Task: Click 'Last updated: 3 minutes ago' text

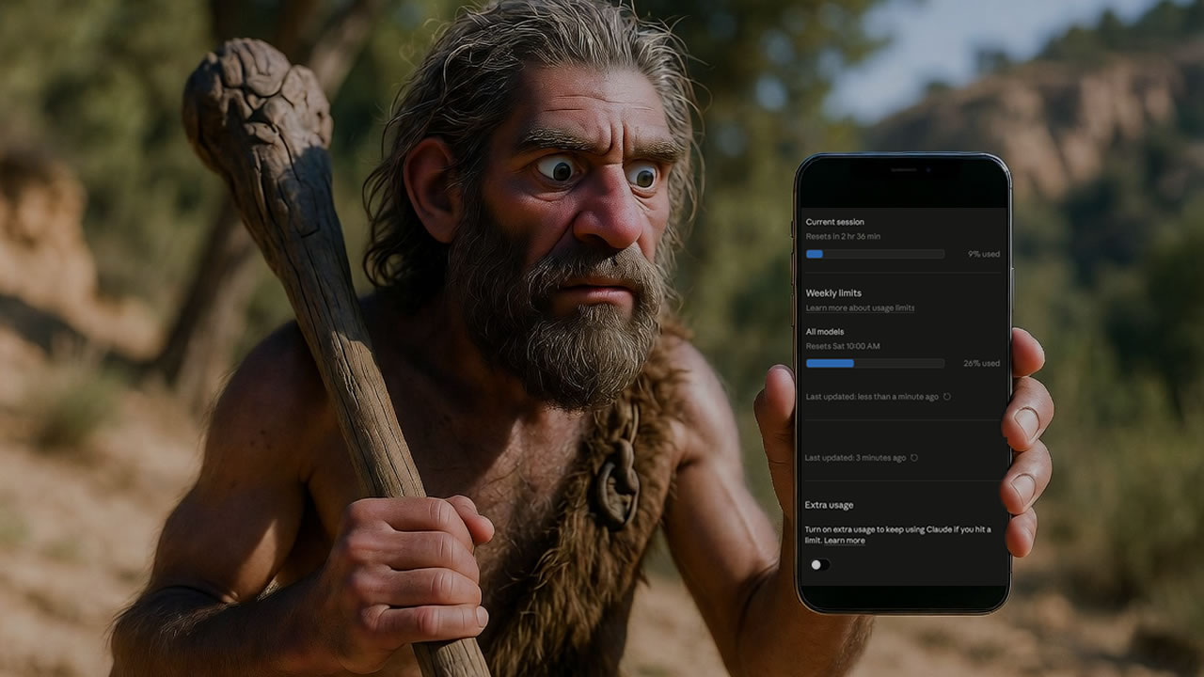Action: [x=855, y=458]
